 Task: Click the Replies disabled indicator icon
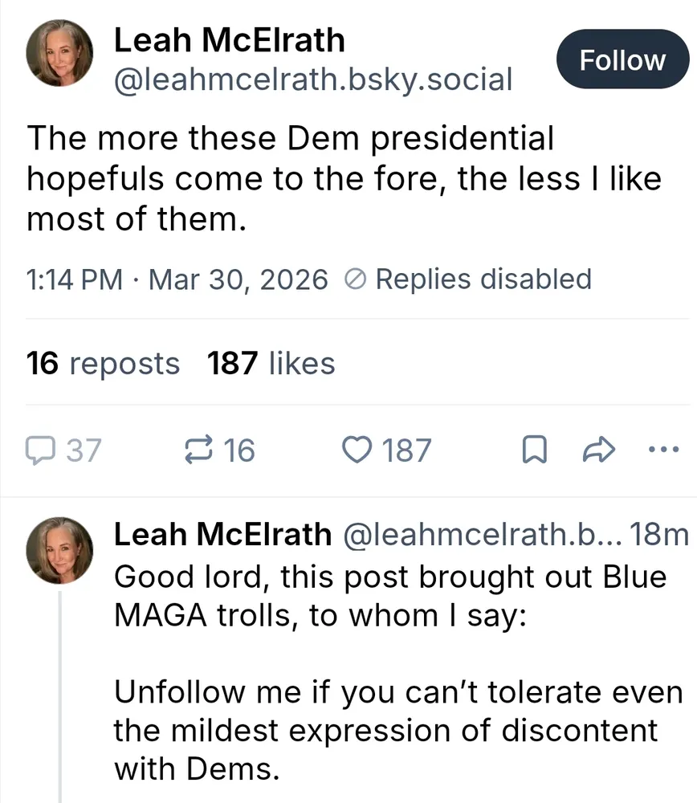354,279
